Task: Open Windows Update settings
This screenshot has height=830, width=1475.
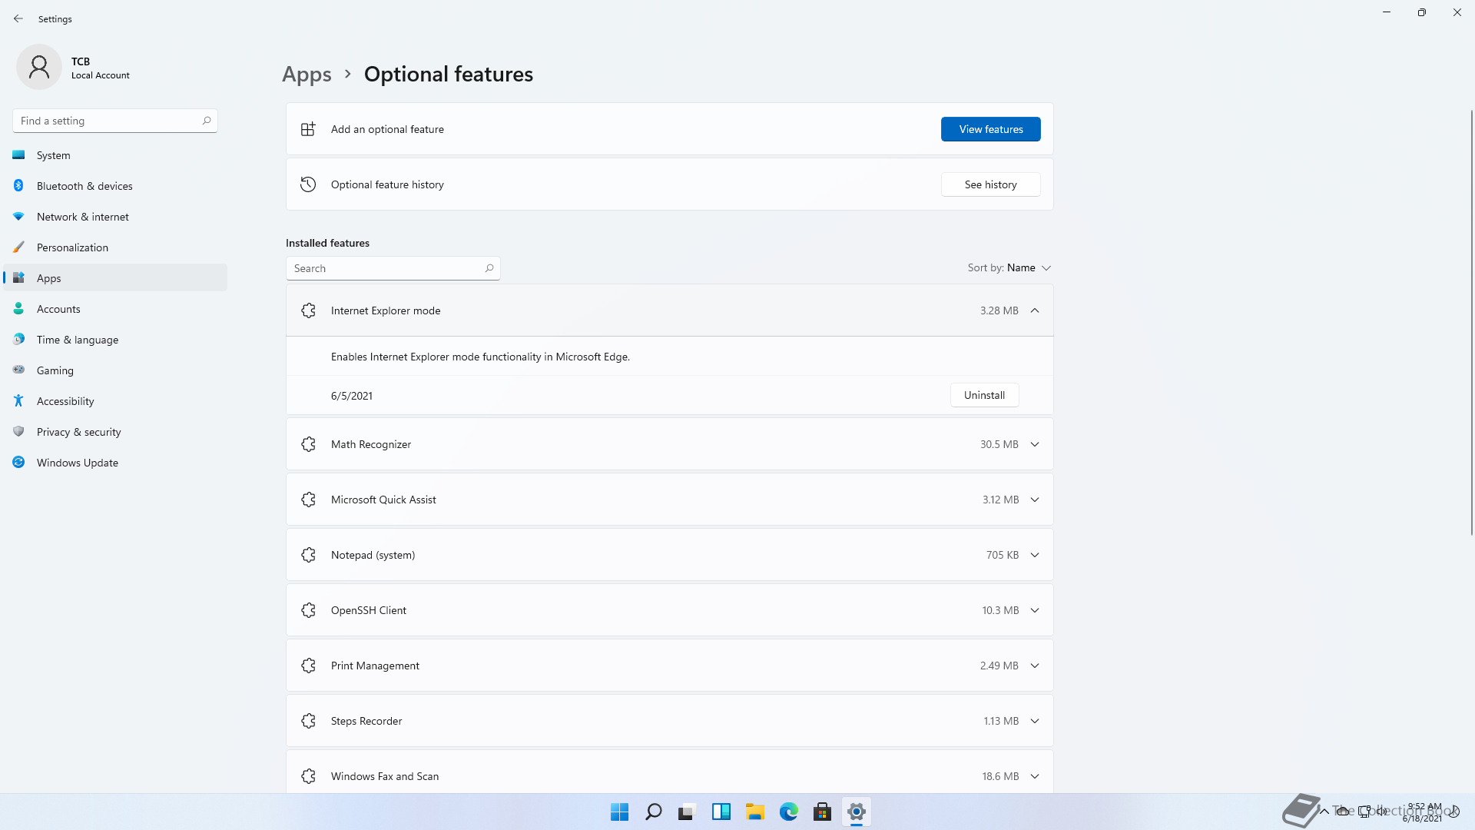Action: click(x=115, y=463)
